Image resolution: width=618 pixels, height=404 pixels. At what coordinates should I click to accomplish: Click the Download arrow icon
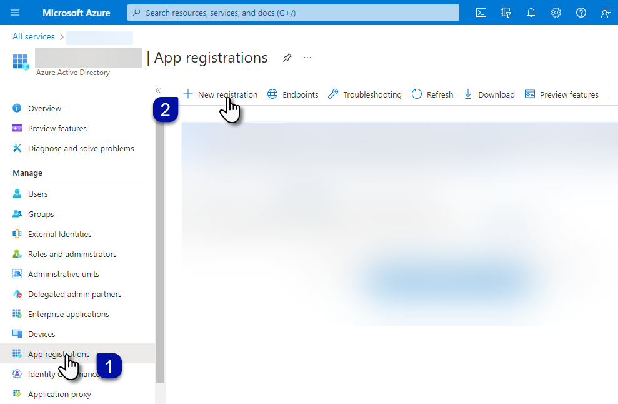pyautogui.click(x=468, y=94)
